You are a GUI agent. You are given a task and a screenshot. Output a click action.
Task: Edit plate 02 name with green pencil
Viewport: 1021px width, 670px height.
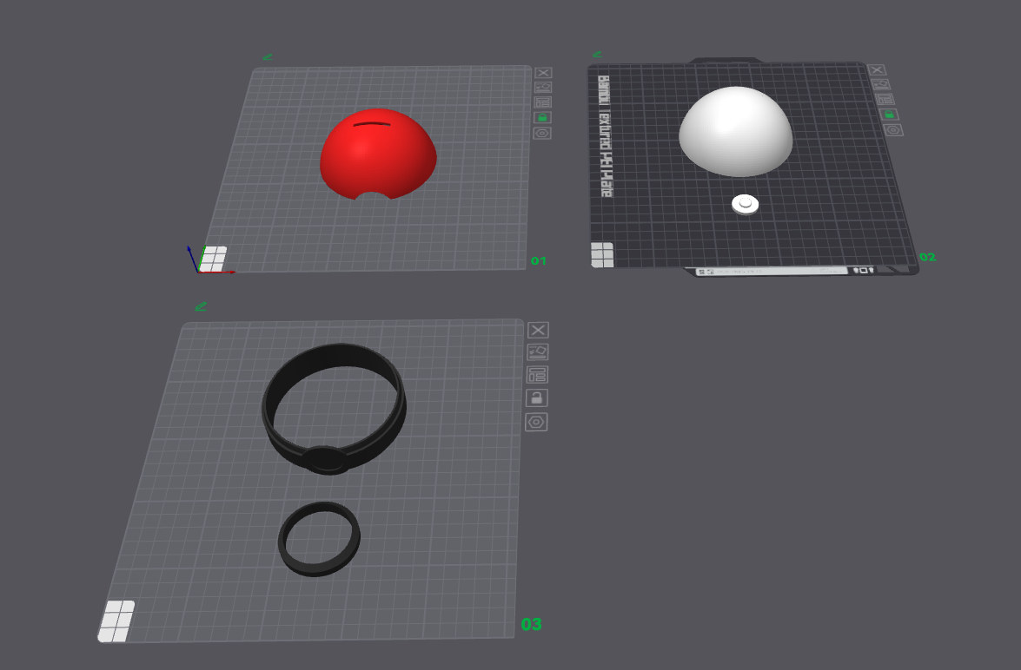597,54
